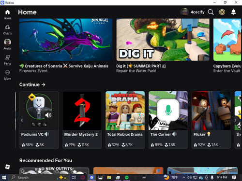The image size is (242, 181).
Task: Click the Murder Mystery 2 title
Action: pos(81,134)
